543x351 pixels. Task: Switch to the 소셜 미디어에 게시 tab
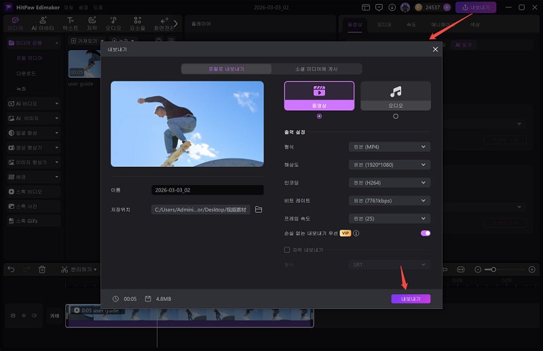316,68
